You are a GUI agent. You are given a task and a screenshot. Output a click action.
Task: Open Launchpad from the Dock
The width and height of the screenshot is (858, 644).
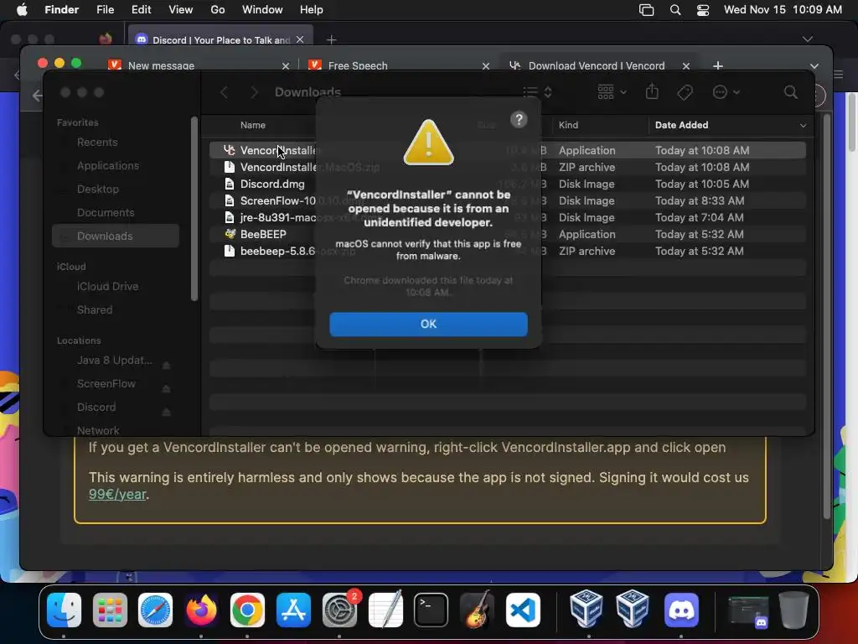[x=110, y=610]
